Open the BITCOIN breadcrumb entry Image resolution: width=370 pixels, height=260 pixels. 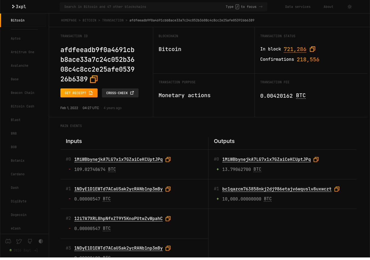(x=89, y=20)
